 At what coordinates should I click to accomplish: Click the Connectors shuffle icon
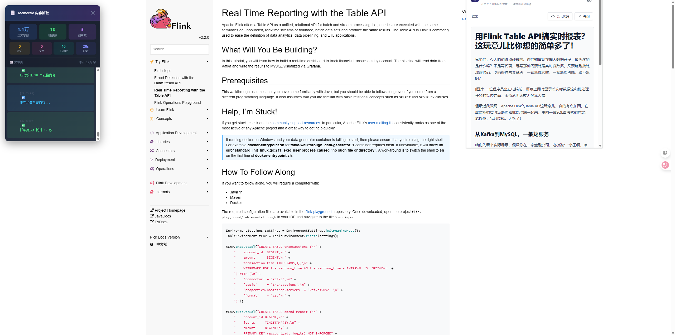click(x=152, y=151)
